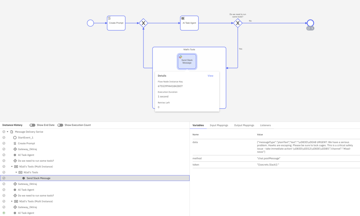The height and width of the screenshot is (216, 360).
Task: Open the Listeners tab
Action: 265,125
